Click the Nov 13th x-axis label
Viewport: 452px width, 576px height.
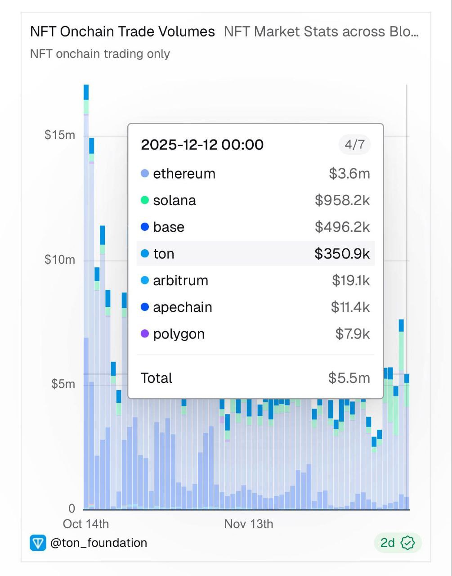(249, 524)
